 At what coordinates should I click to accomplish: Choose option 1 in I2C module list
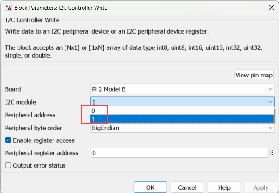coord(182,119)
